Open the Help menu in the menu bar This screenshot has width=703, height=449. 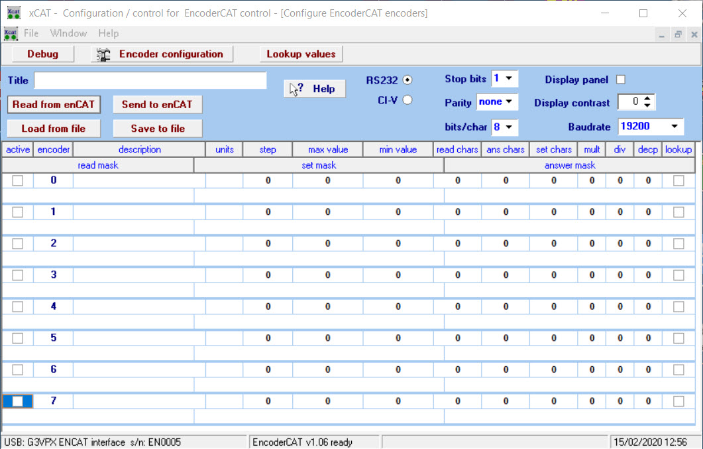[109, 33]
